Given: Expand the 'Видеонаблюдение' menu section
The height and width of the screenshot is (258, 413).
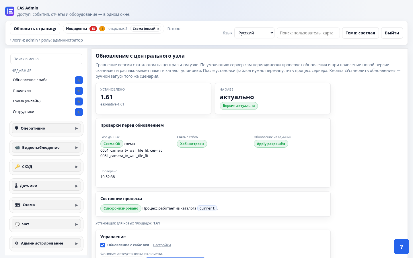Looking at the screenshot, I should tap(46, 148).
